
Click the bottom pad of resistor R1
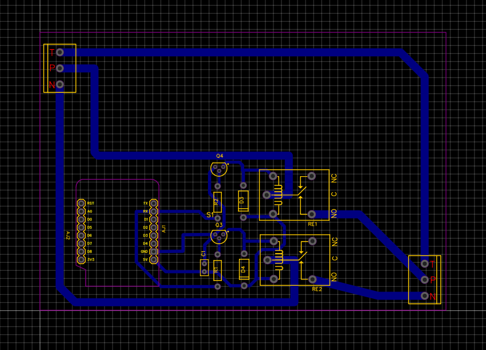pos(218,286)
